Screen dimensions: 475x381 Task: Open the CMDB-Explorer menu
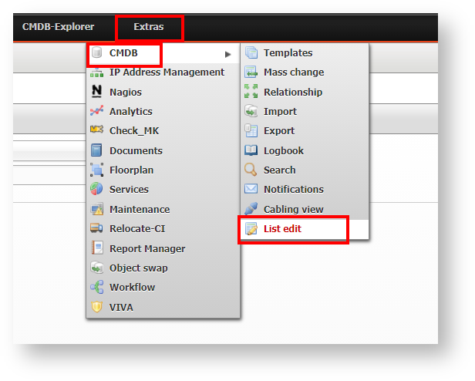58,27
